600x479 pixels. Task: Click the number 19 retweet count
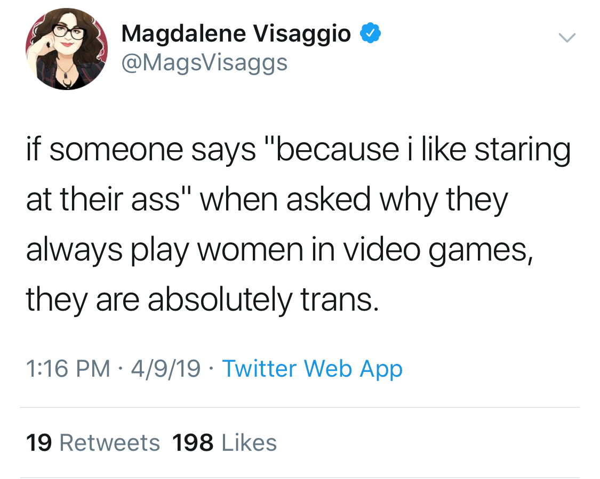pos(39,443)
